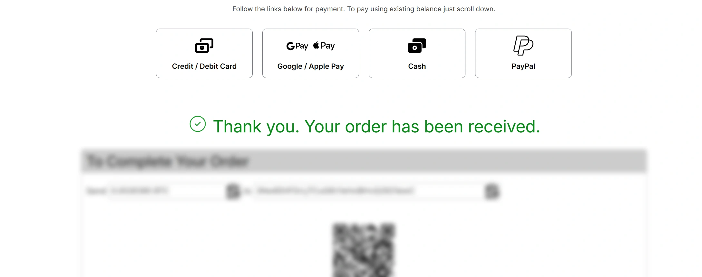This screenshot has height=277, width=702.
Task: Click the blurred 'to' label before address
Action: point(247,191)
